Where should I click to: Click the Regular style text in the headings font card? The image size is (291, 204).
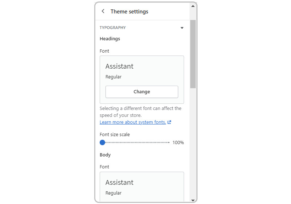(x=113, y=77)
